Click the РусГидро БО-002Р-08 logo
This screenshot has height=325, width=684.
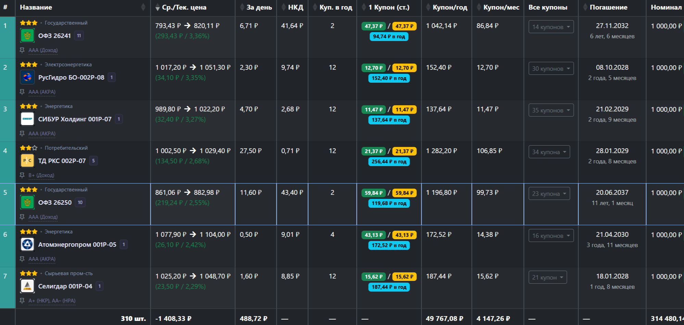point(27,77)
